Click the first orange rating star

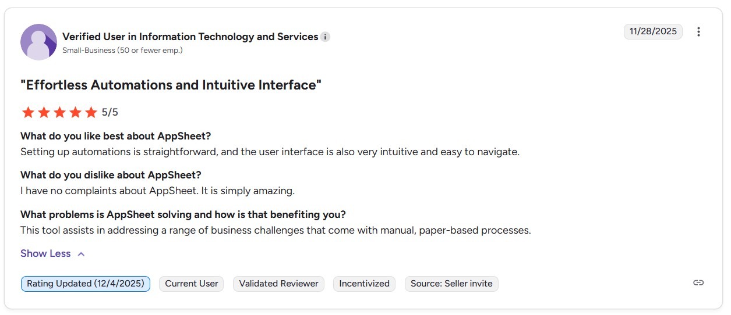28,112
